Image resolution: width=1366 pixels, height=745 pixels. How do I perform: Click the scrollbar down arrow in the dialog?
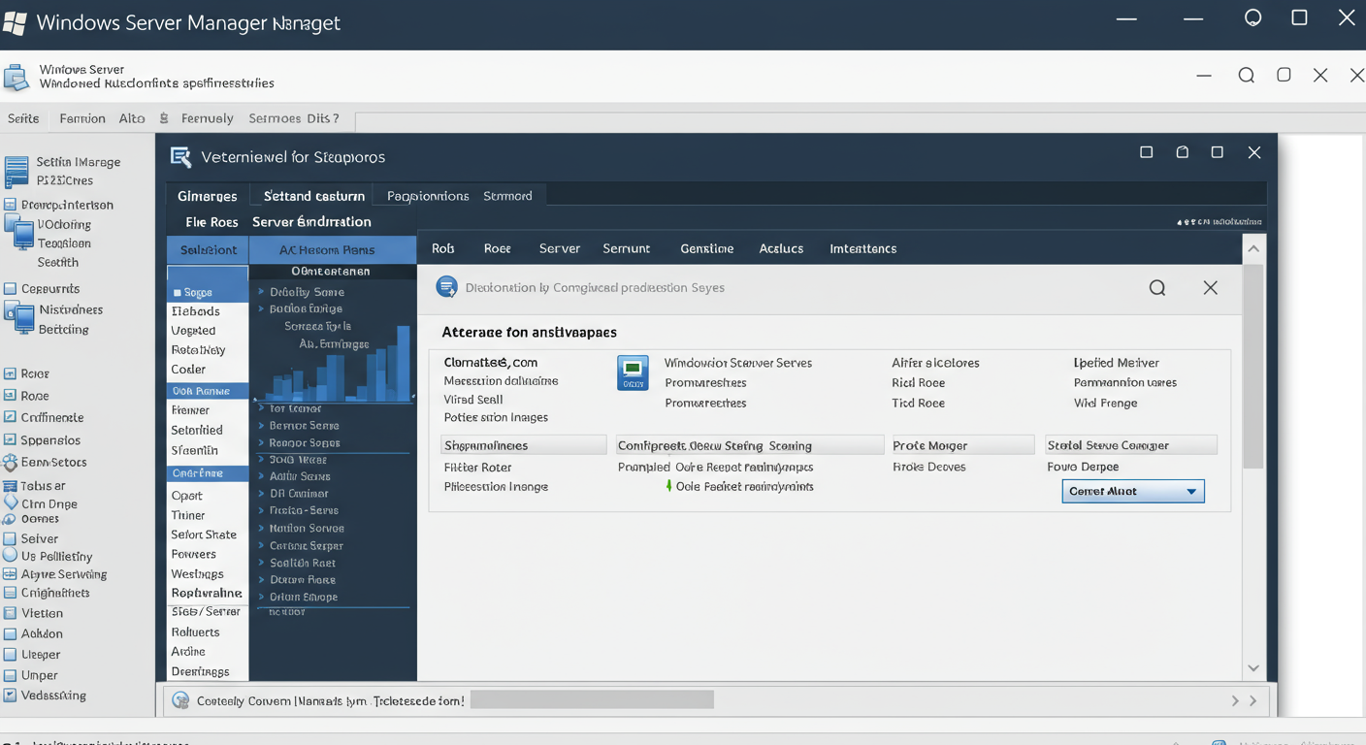point(1253,668)
